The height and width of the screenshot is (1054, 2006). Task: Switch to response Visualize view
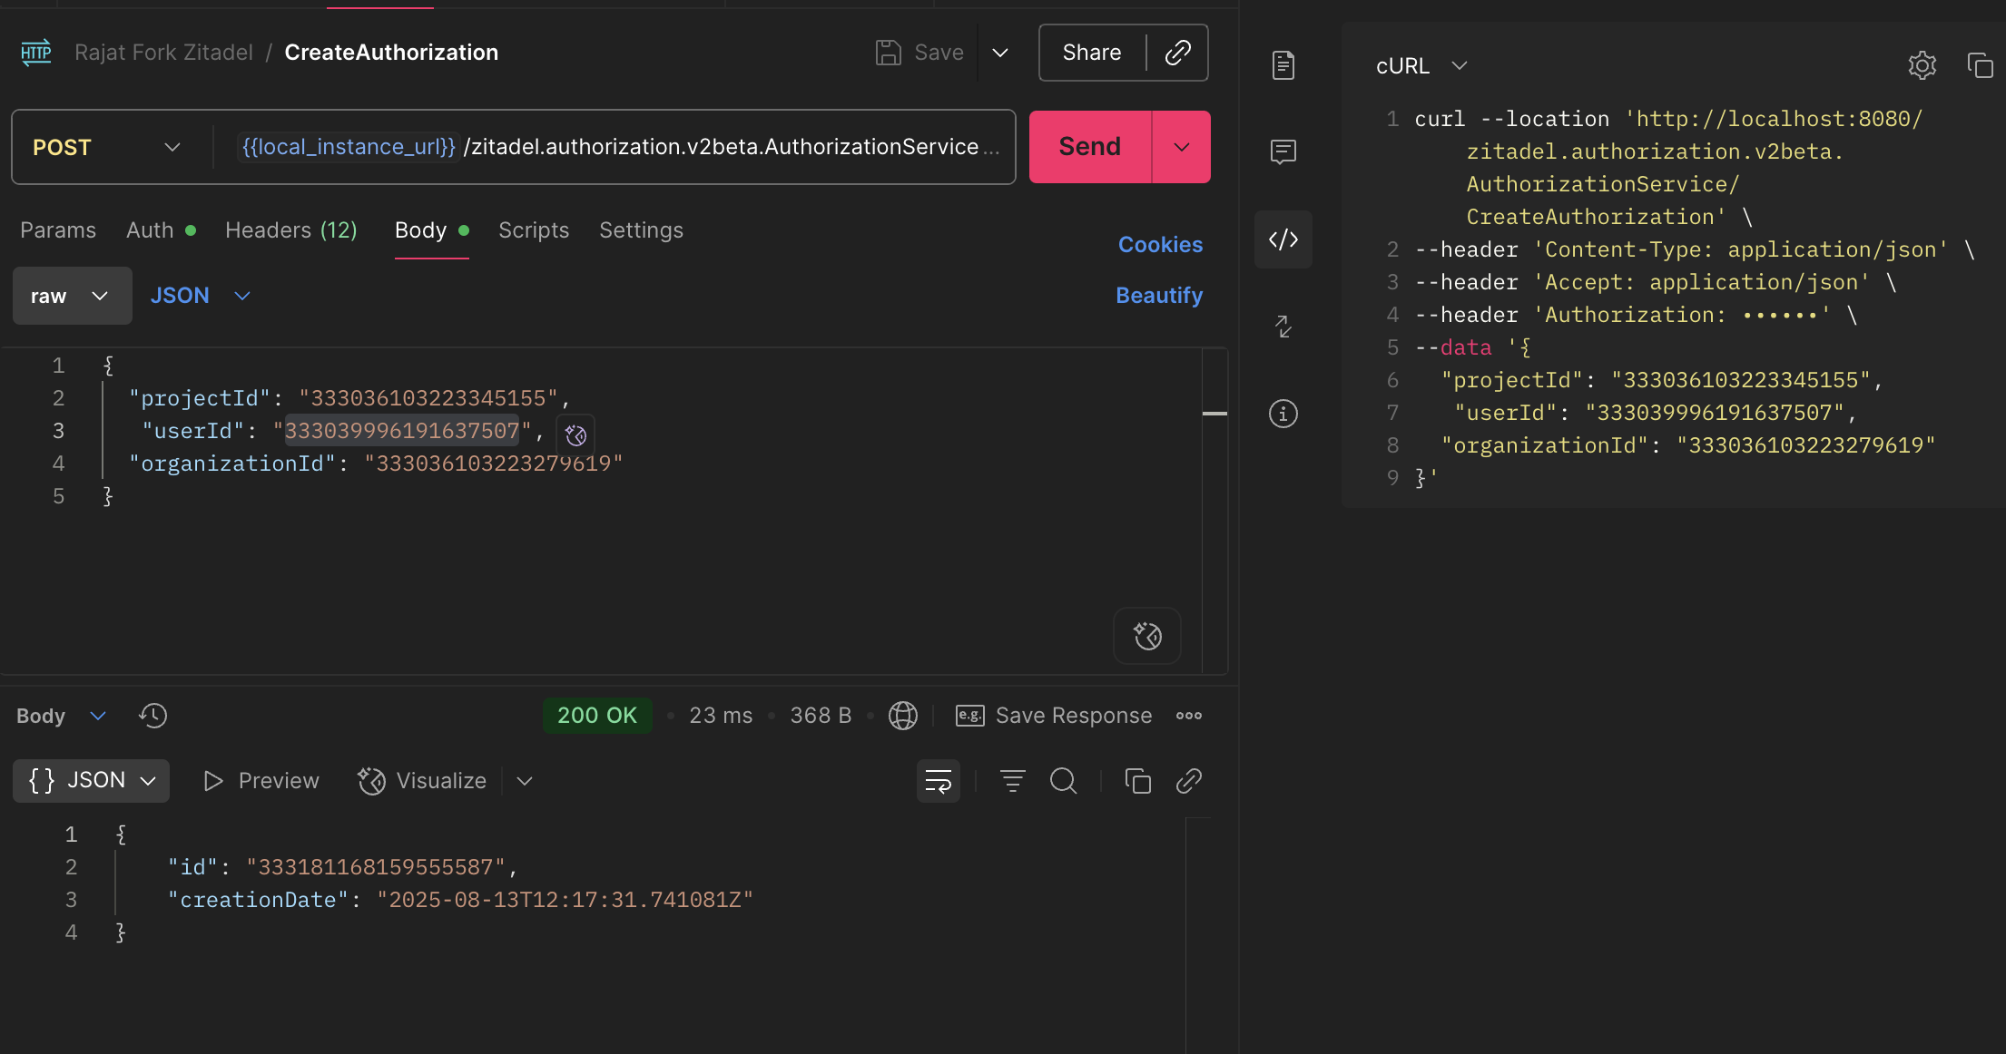[x=422, y=781]
